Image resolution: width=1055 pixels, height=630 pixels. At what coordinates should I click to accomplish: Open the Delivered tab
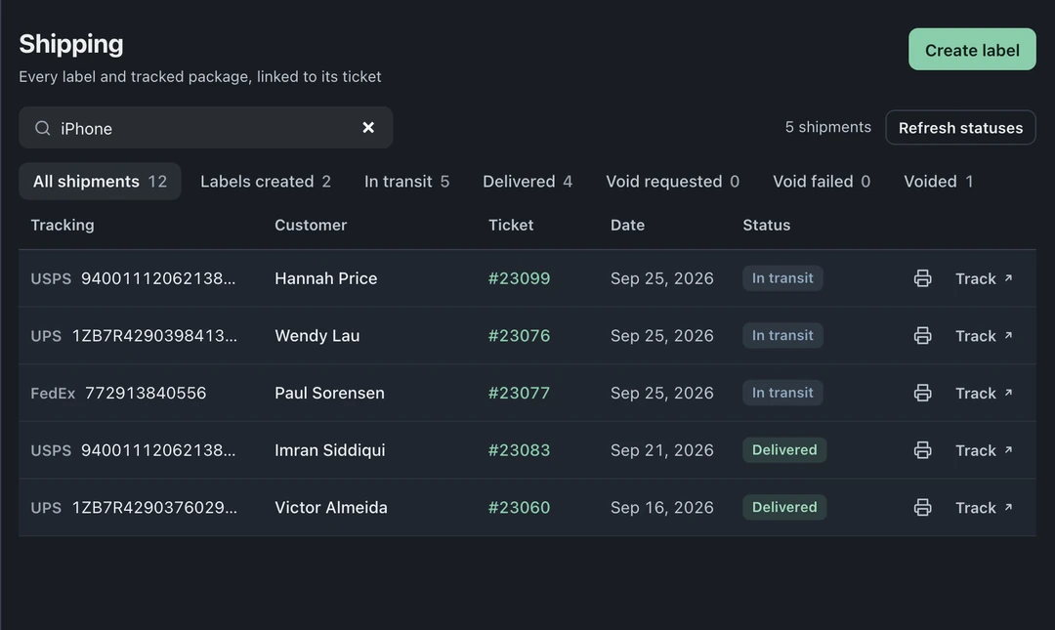pos(527,181)
